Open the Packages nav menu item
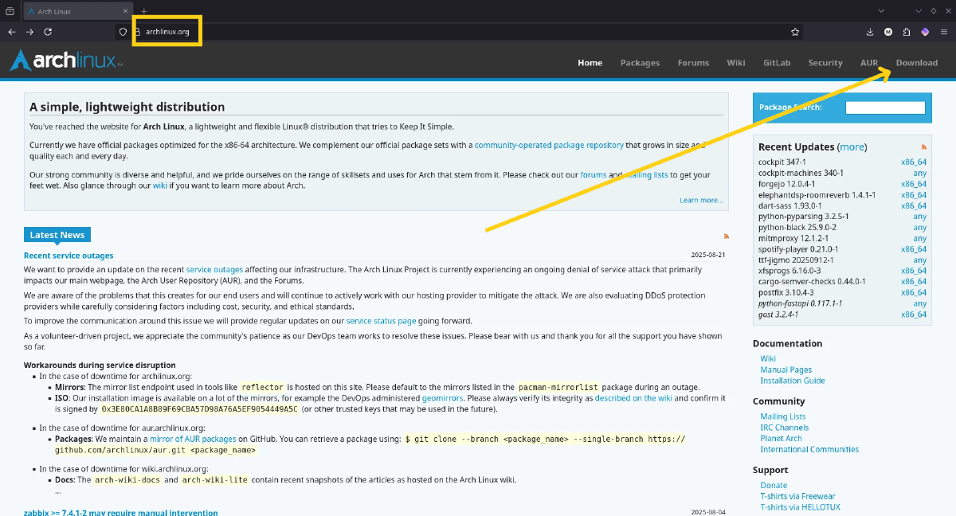956x516 pixels. pos(640,63)
